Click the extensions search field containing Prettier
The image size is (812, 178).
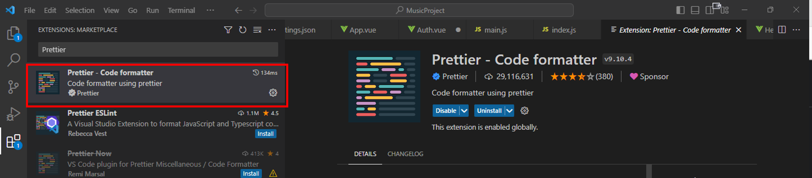pos(158,50)
